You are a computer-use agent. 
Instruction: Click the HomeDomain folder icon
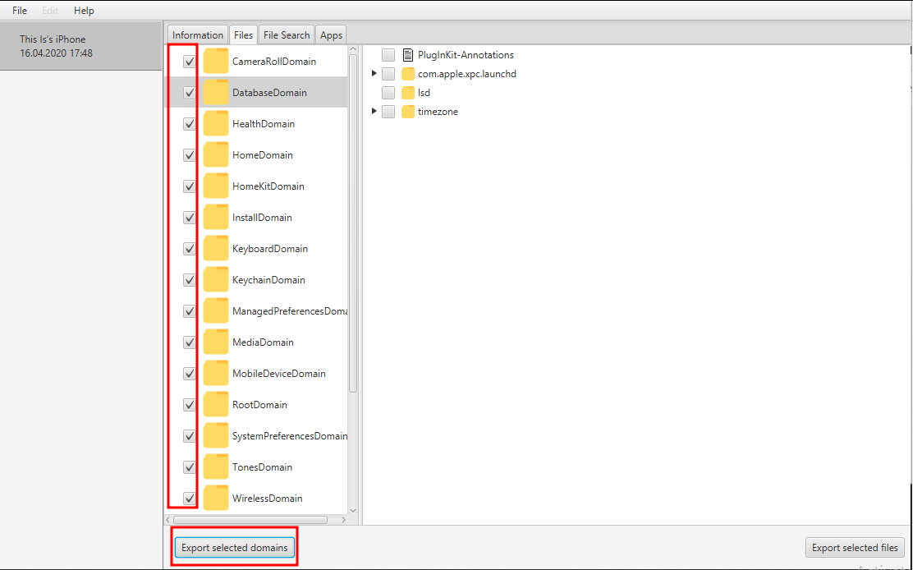click(x=215, y=155)
